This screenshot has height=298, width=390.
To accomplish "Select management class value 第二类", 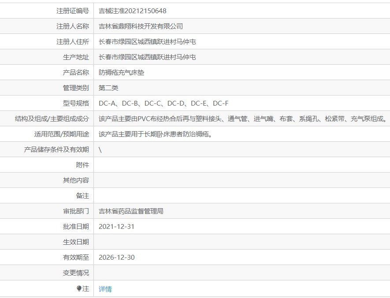I will (108, 88).
